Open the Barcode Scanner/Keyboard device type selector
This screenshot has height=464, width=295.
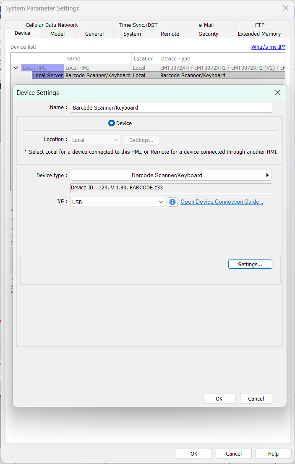click(167, 175)
